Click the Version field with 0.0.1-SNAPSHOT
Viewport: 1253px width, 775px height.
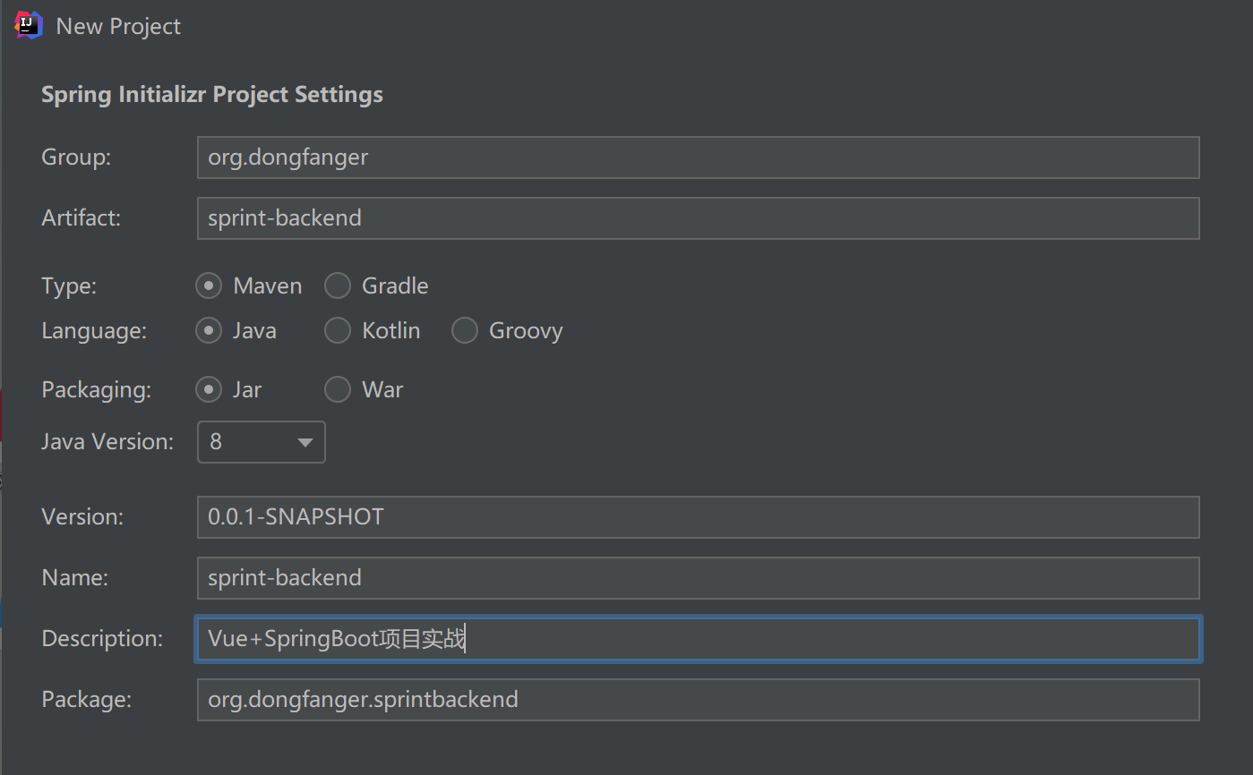coord(699,517)
